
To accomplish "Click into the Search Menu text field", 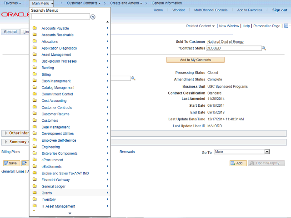I will click(60, 16).
